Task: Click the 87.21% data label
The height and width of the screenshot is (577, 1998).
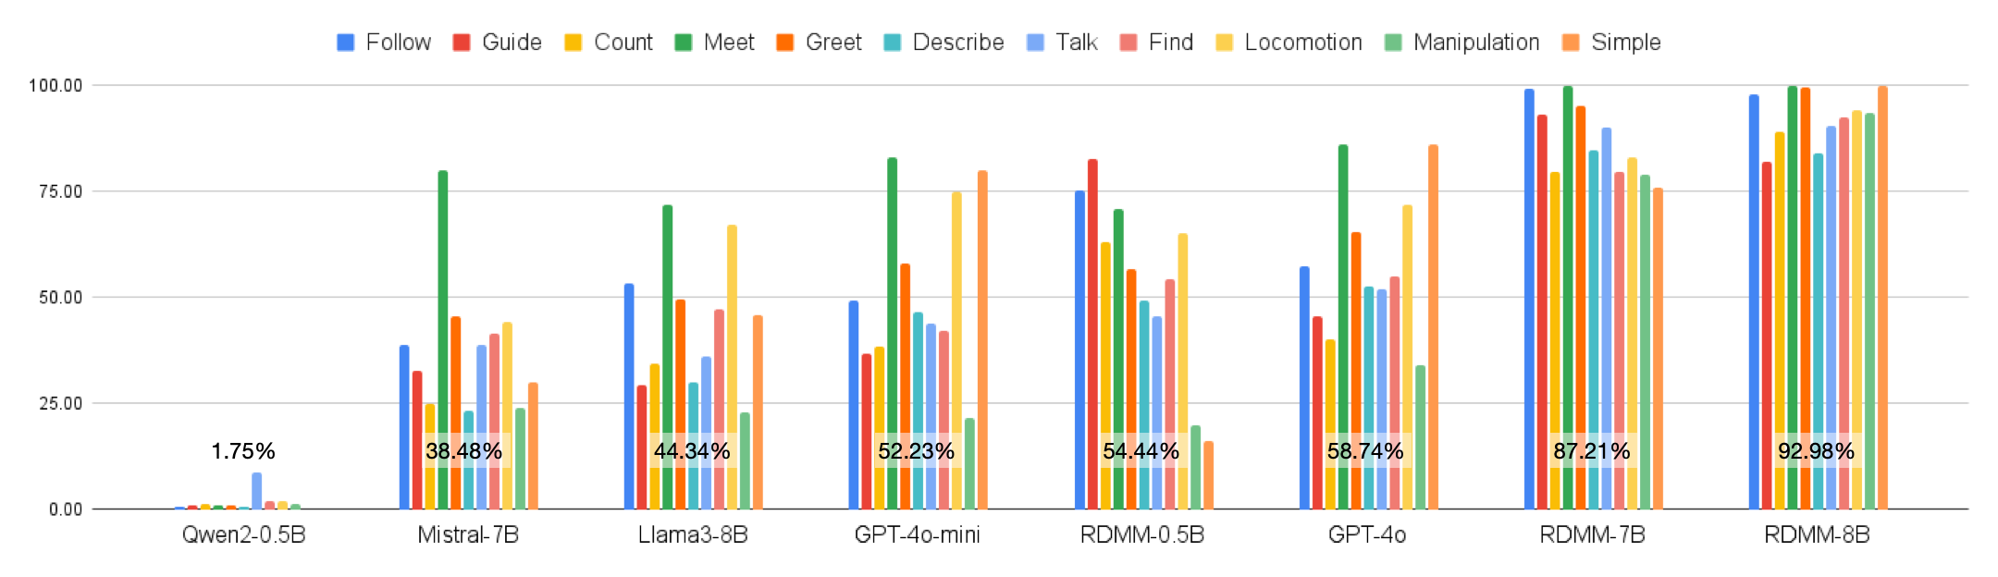Action: (x=1591, y=451)
